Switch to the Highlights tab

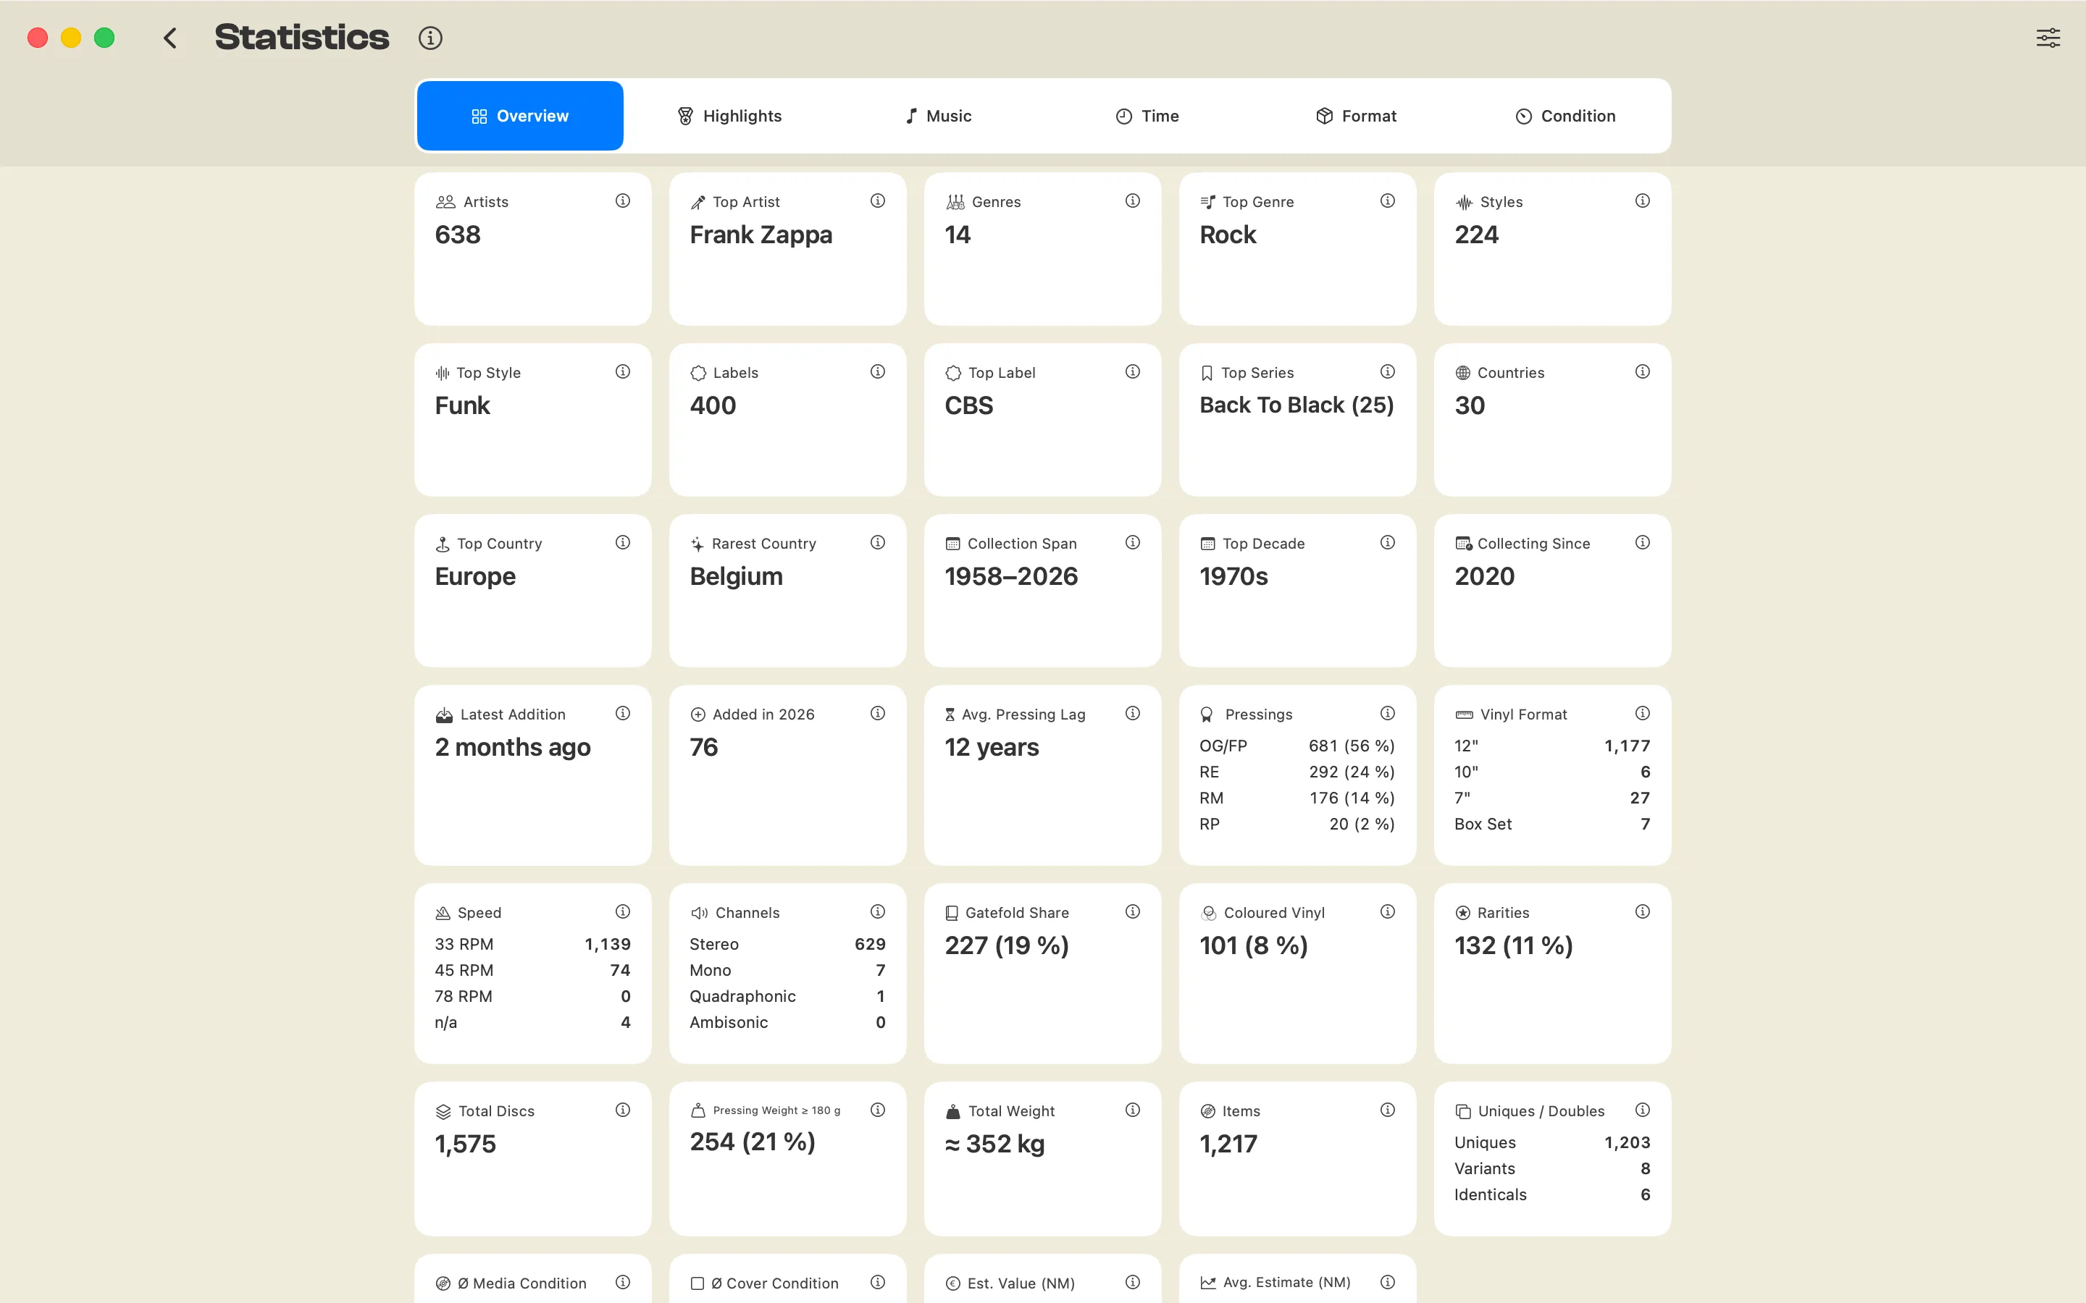click(729, 117)
